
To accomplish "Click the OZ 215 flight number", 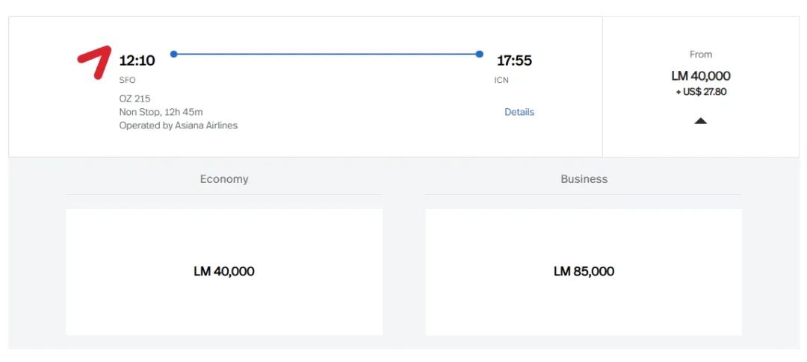I will tap(134, 99).
